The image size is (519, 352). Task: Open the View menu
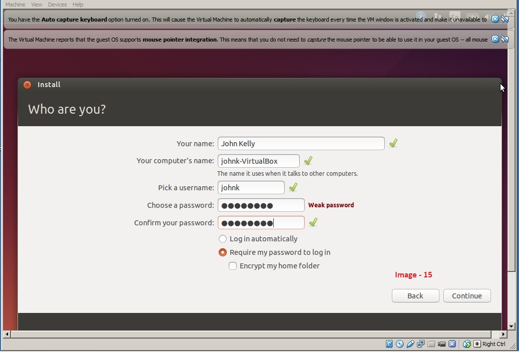pos(37,5)
